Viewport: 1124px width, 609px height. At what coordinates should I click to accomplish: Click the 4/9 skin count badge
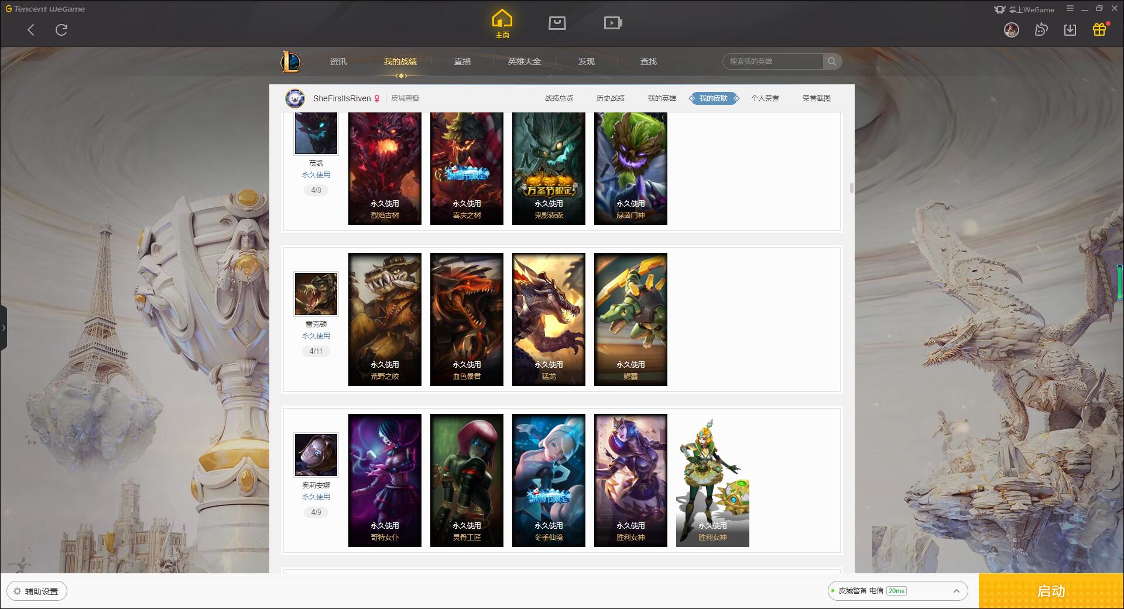316,512
